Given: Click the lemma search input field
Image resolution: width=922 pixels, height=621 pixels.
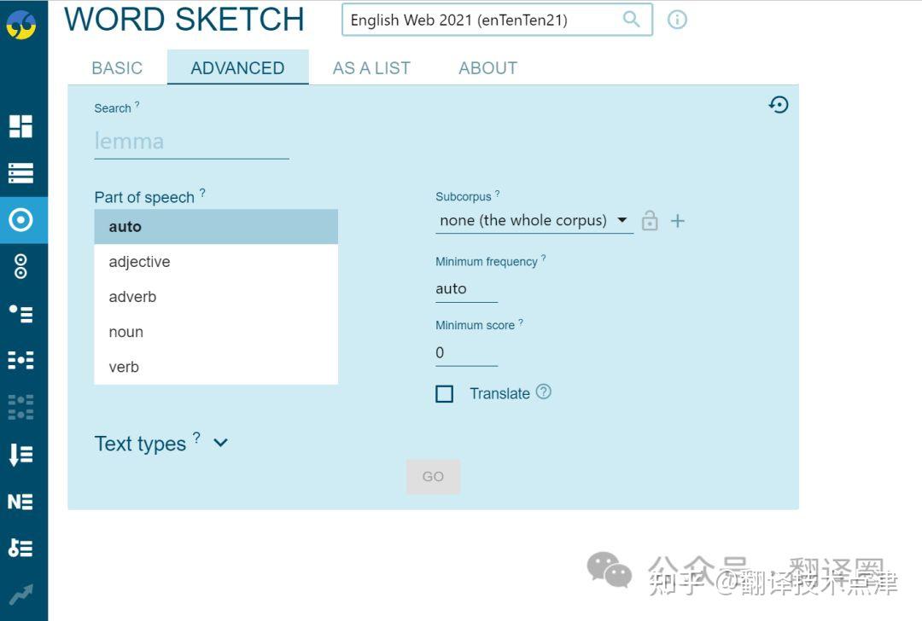Looking at the screenshot, I should [190, 141].
